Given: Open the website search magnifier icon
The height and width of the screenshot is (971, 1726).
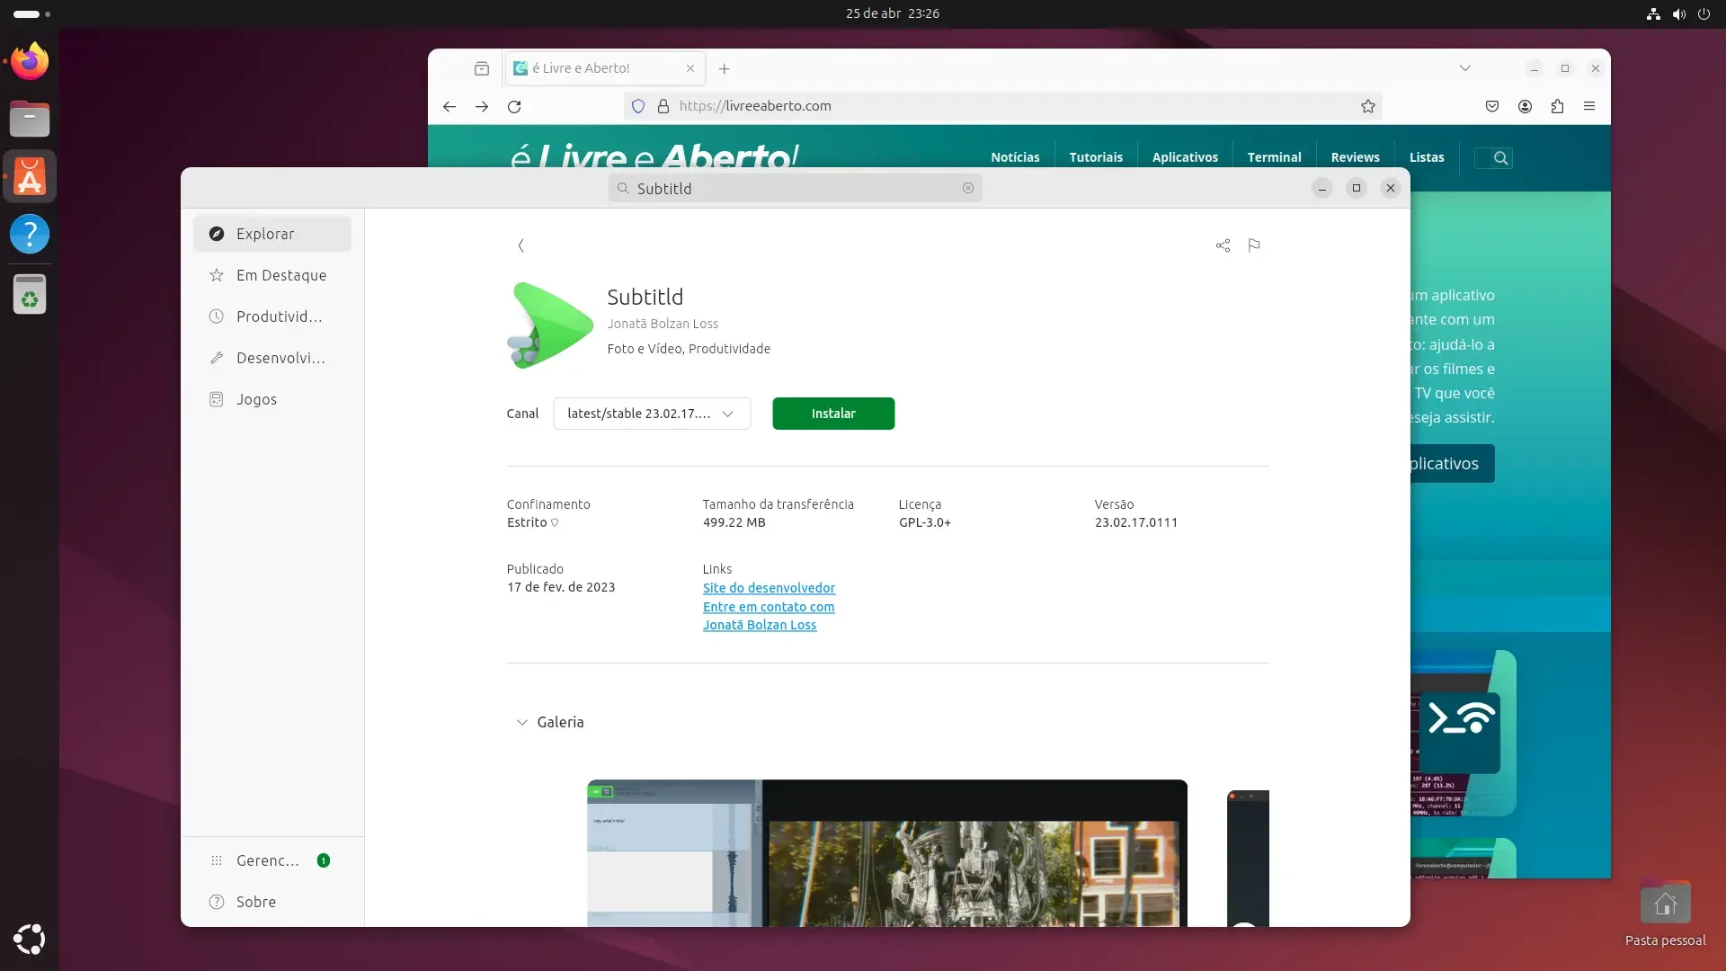Looking at the screenshot, I should [1500, 157].
